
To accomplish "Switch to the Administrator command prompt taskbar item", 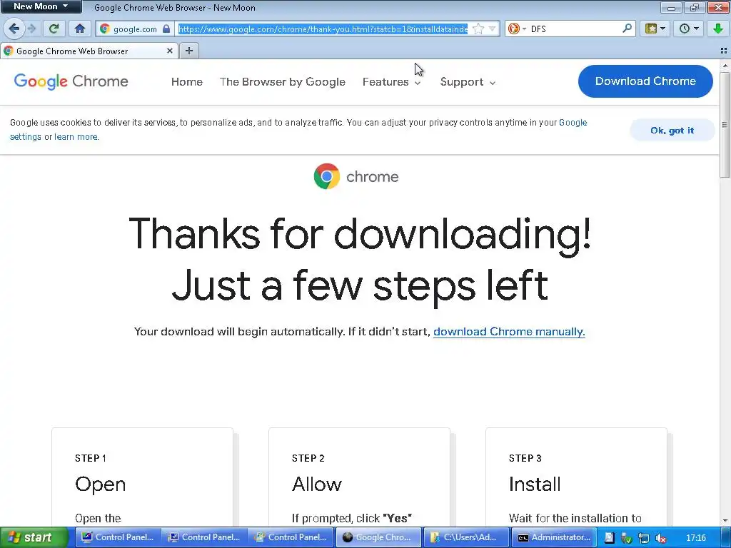I will coord(553,537).
